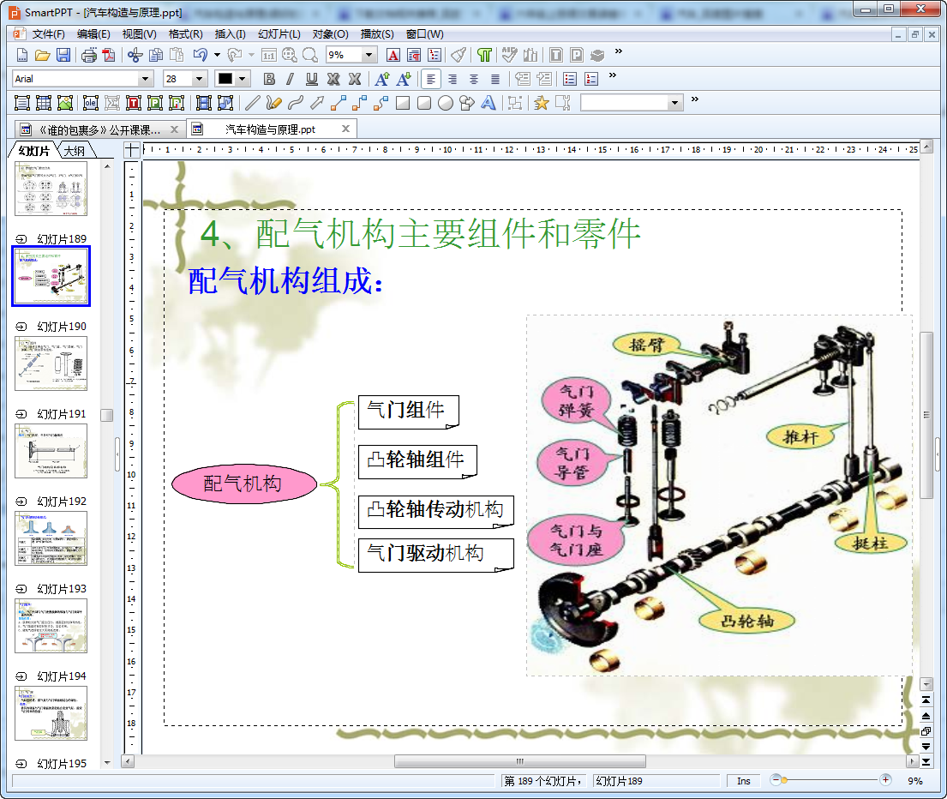Decrease font size with A-down icon
The width and height of the screenshot is (947, 799).
[404, 79]
